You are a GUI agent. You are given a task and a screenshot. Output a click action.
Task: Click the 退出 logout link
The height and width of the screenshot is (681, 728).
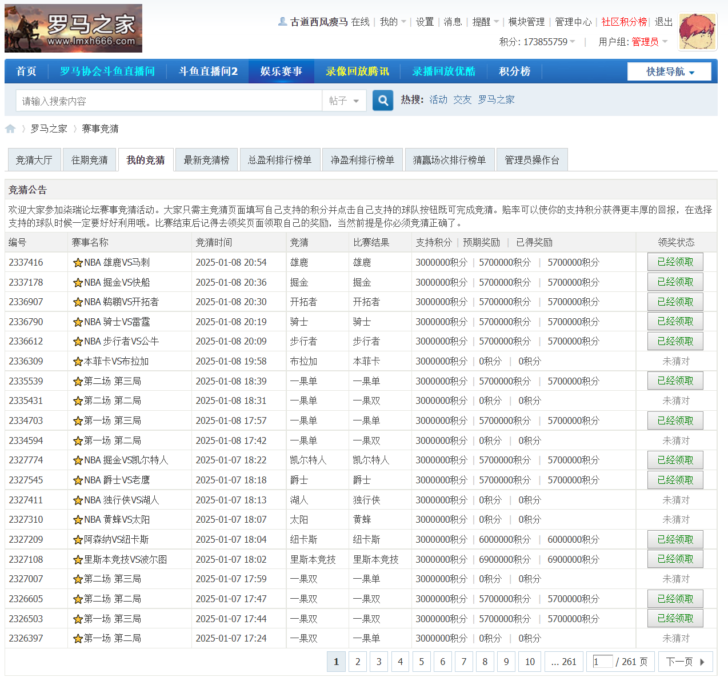[x=663, y=22]
